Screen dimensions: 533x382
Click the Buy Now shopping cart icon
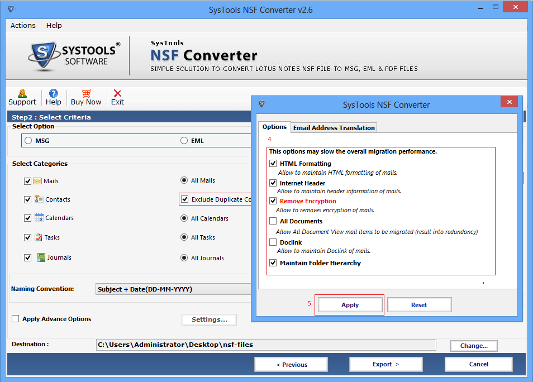(87, 93)
